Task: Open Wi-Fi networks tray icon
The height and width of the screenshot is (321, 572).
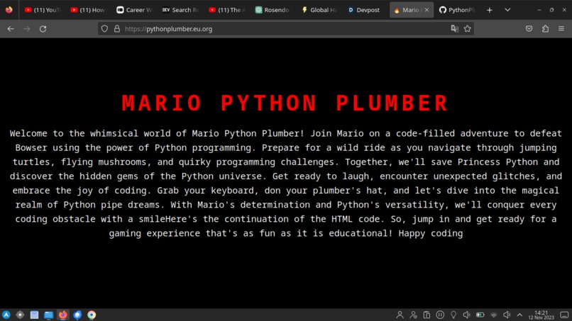Action: point(493,315)
